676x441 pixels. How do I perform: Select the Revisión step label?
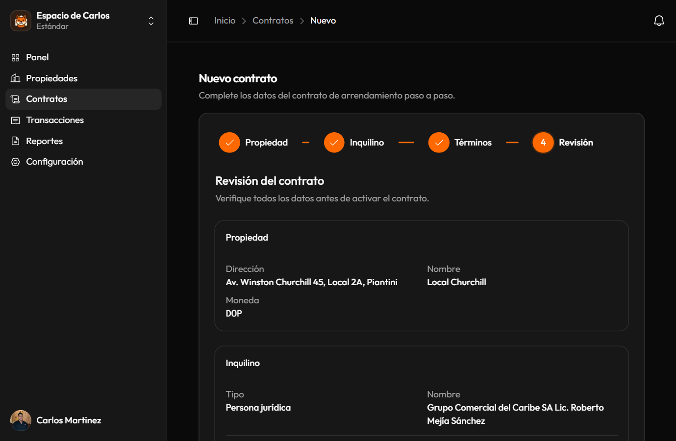pyautogui.click(x=576, y=143)
